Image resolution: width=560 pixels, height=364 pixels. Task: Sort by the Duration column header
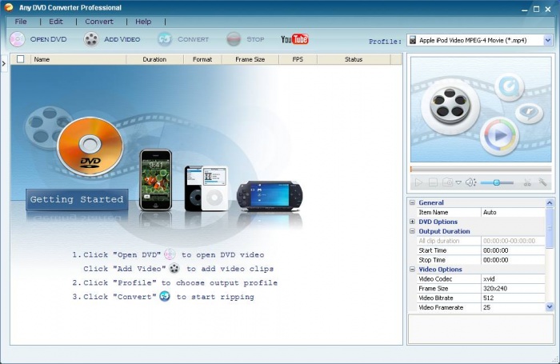(x=154, y=59)
